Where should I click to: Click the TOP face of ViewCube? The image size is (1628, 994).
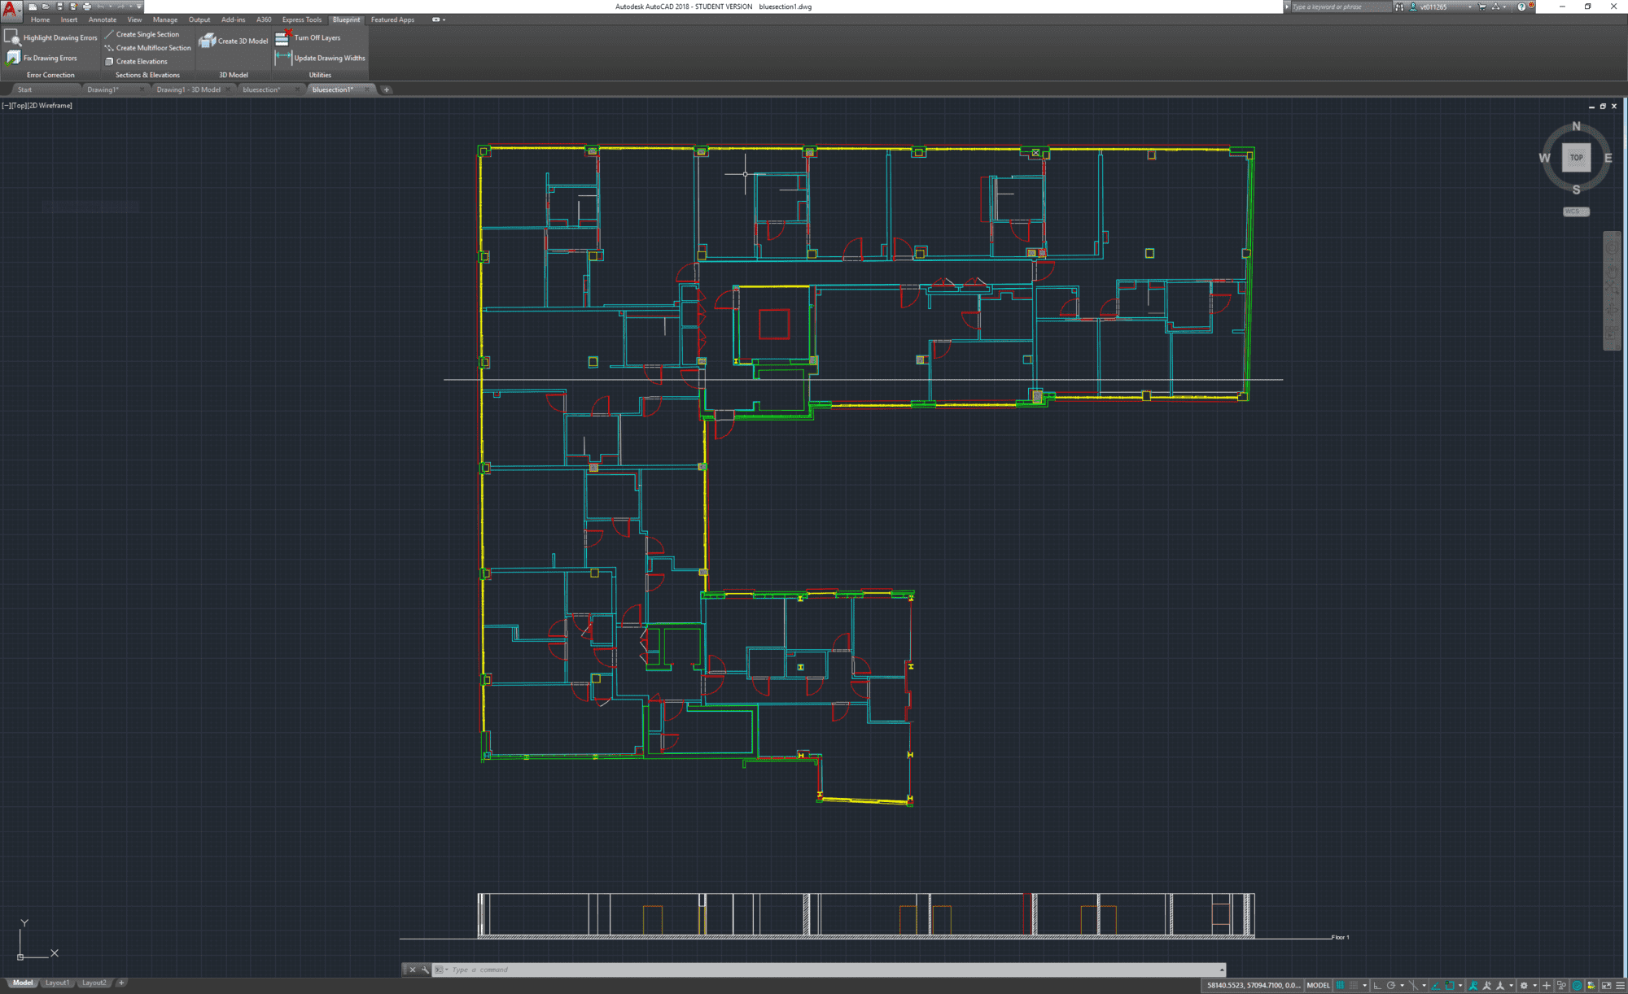[1576, 158]
